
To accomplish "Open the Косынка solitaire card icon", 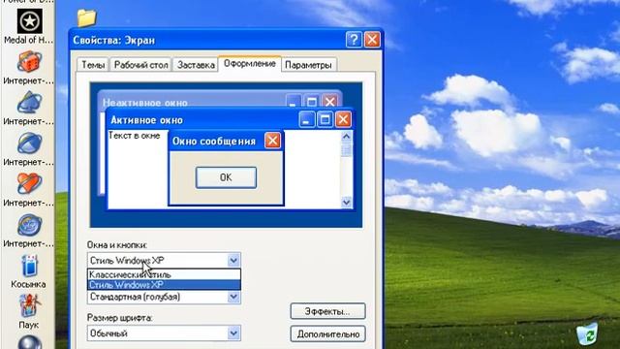I will click(x=29, y=266).
